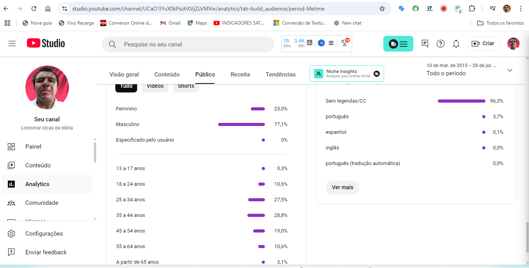Viewport: 529px width, 268px height.
Task: Click the YouTube Studio logo
Action: 46,43
